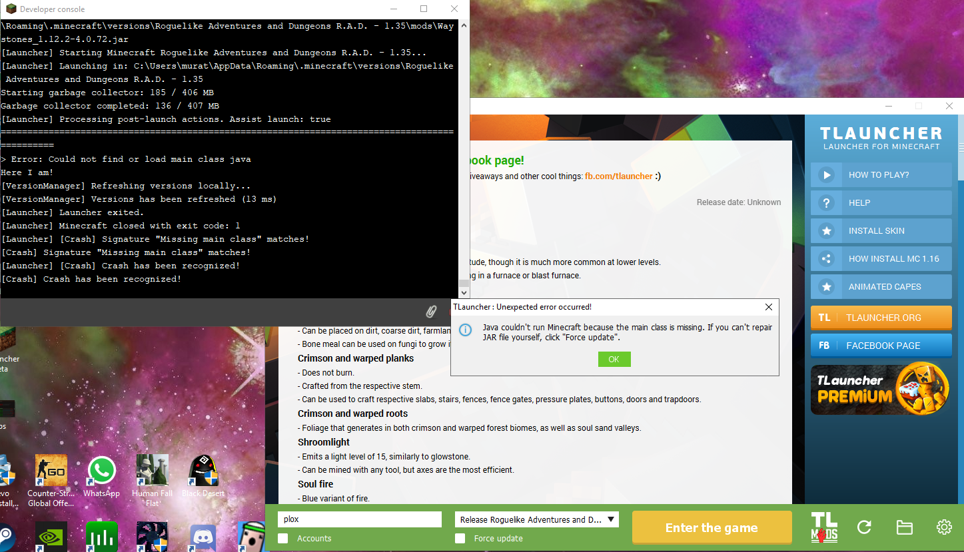
Task: Click the Nvidia icon on the desktop
Action: 51,537
